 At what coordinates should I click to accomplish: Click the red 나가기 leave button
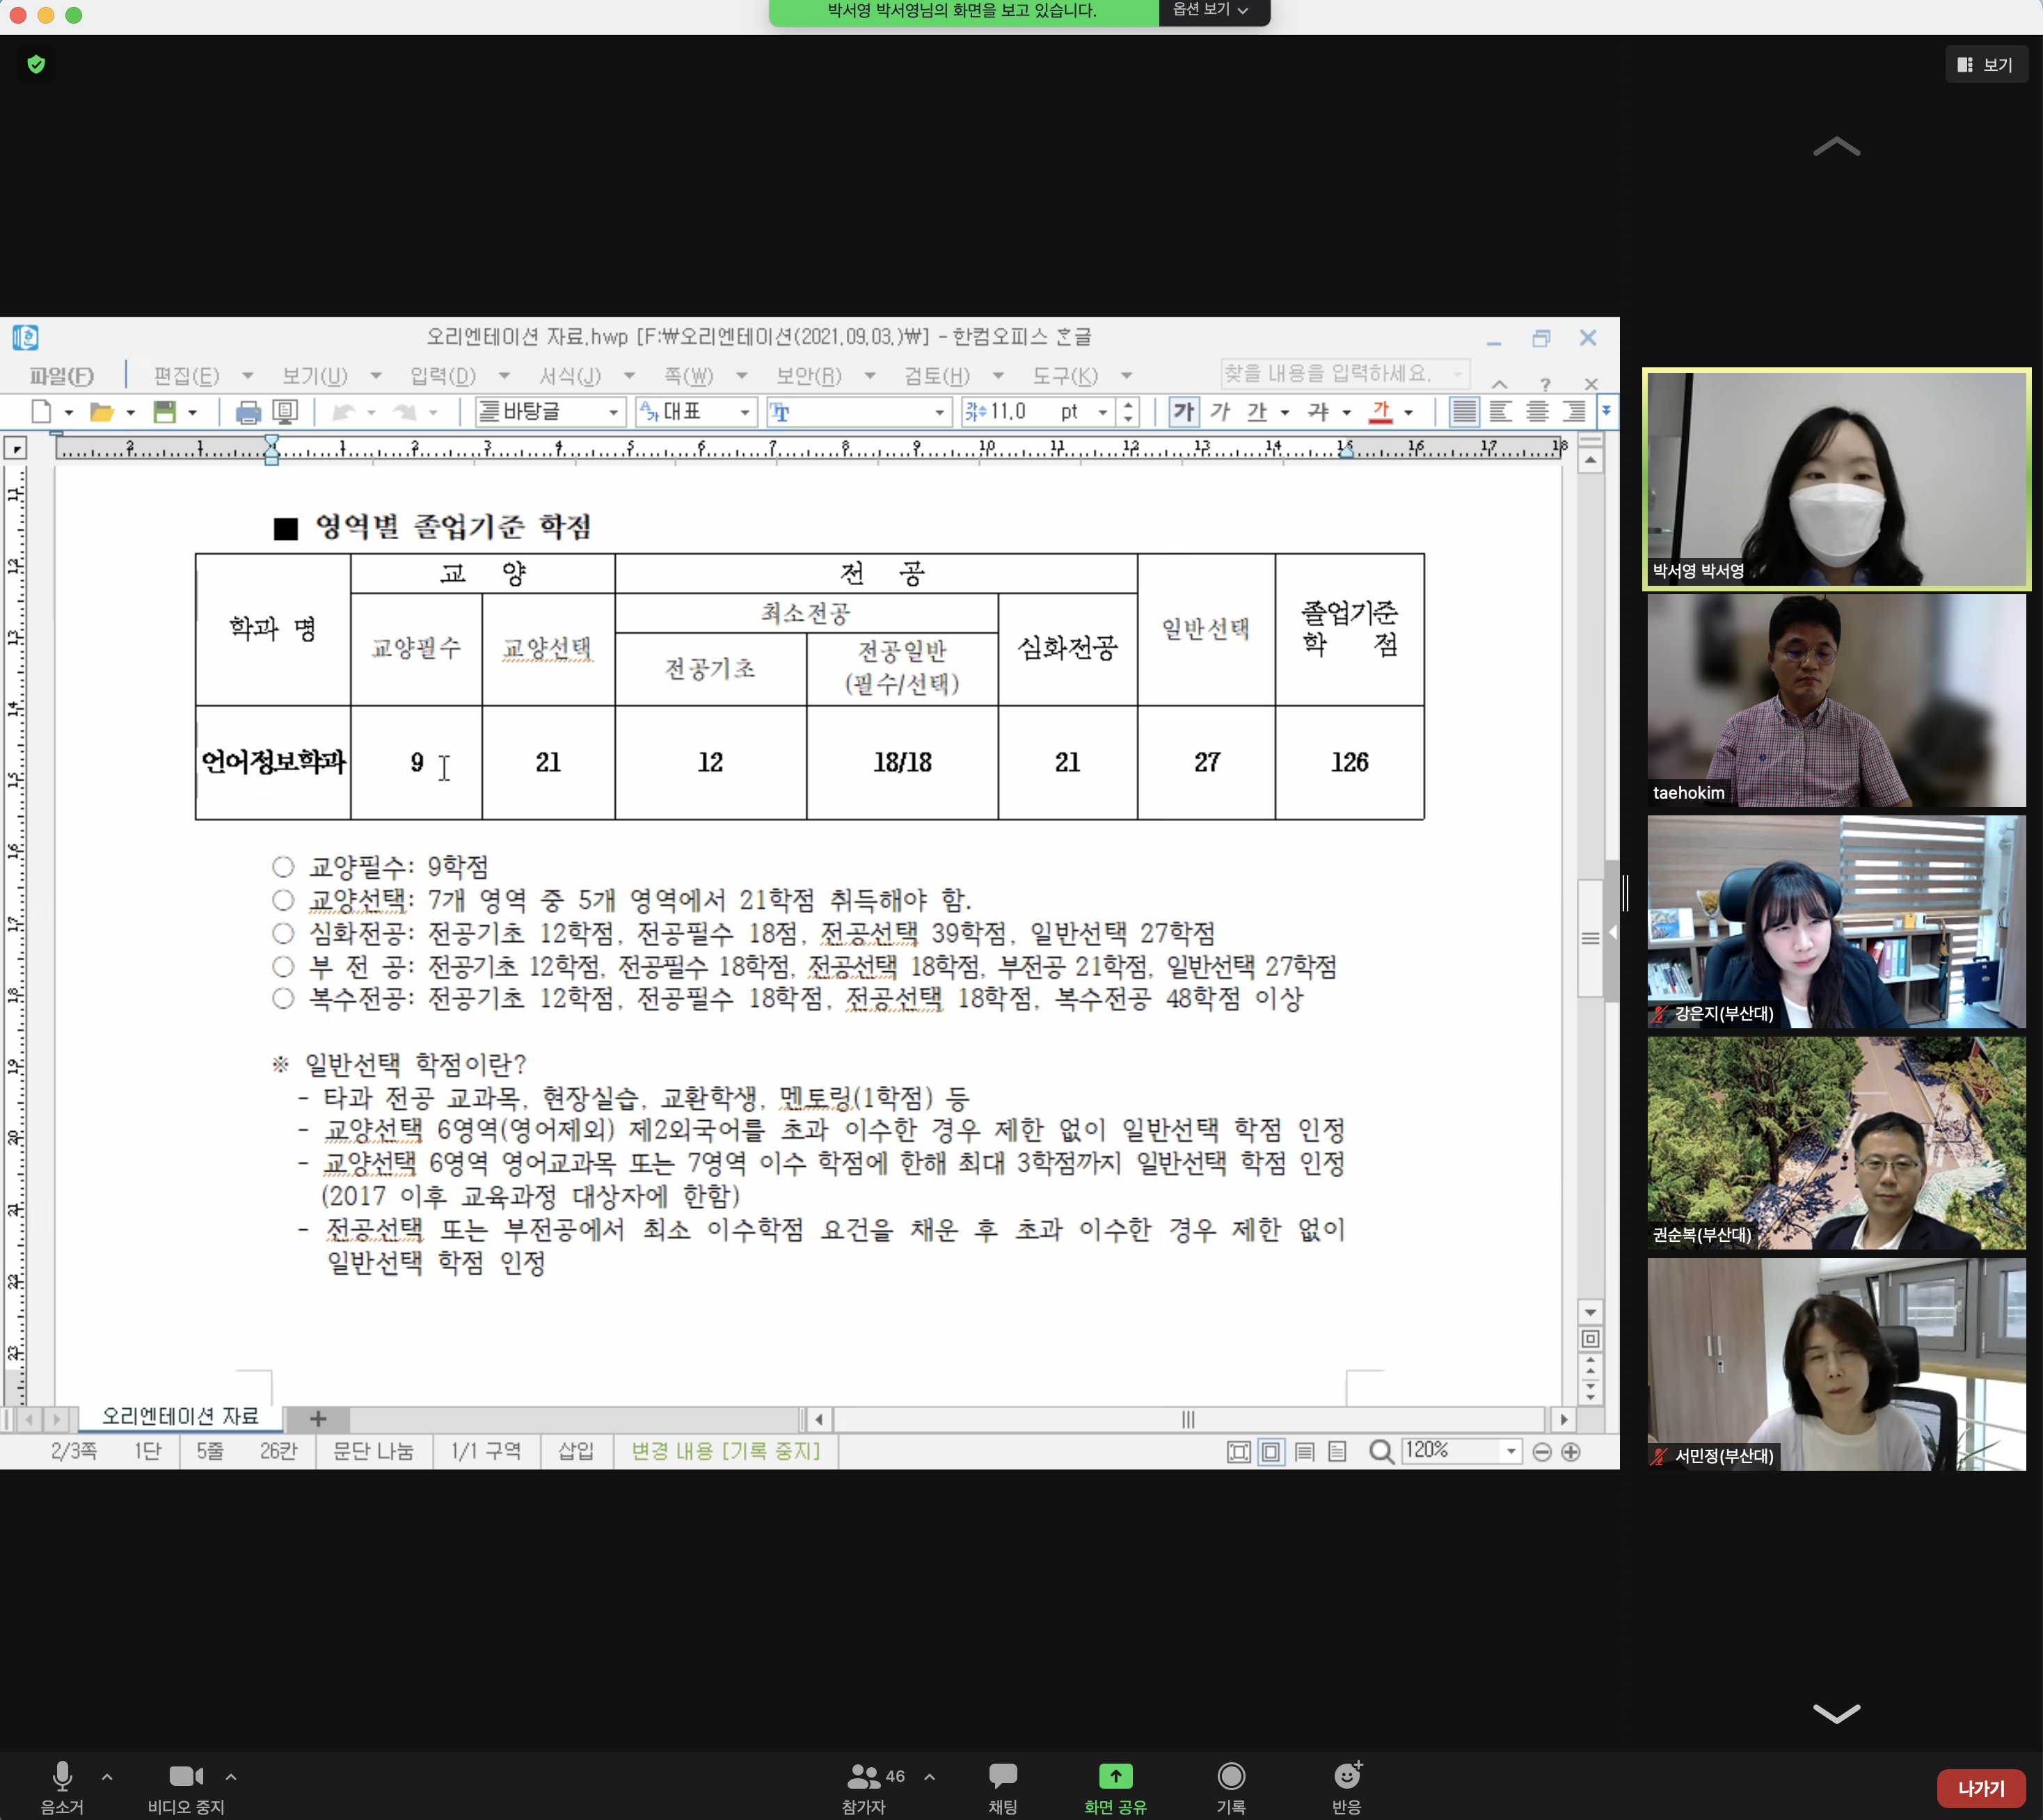[1980, 1789]
